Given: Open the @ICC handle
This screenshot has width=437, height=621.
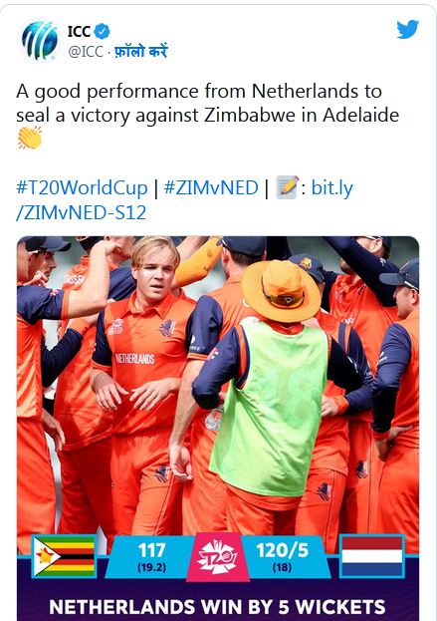Looking at the screenshot, I should pos(86,52).
